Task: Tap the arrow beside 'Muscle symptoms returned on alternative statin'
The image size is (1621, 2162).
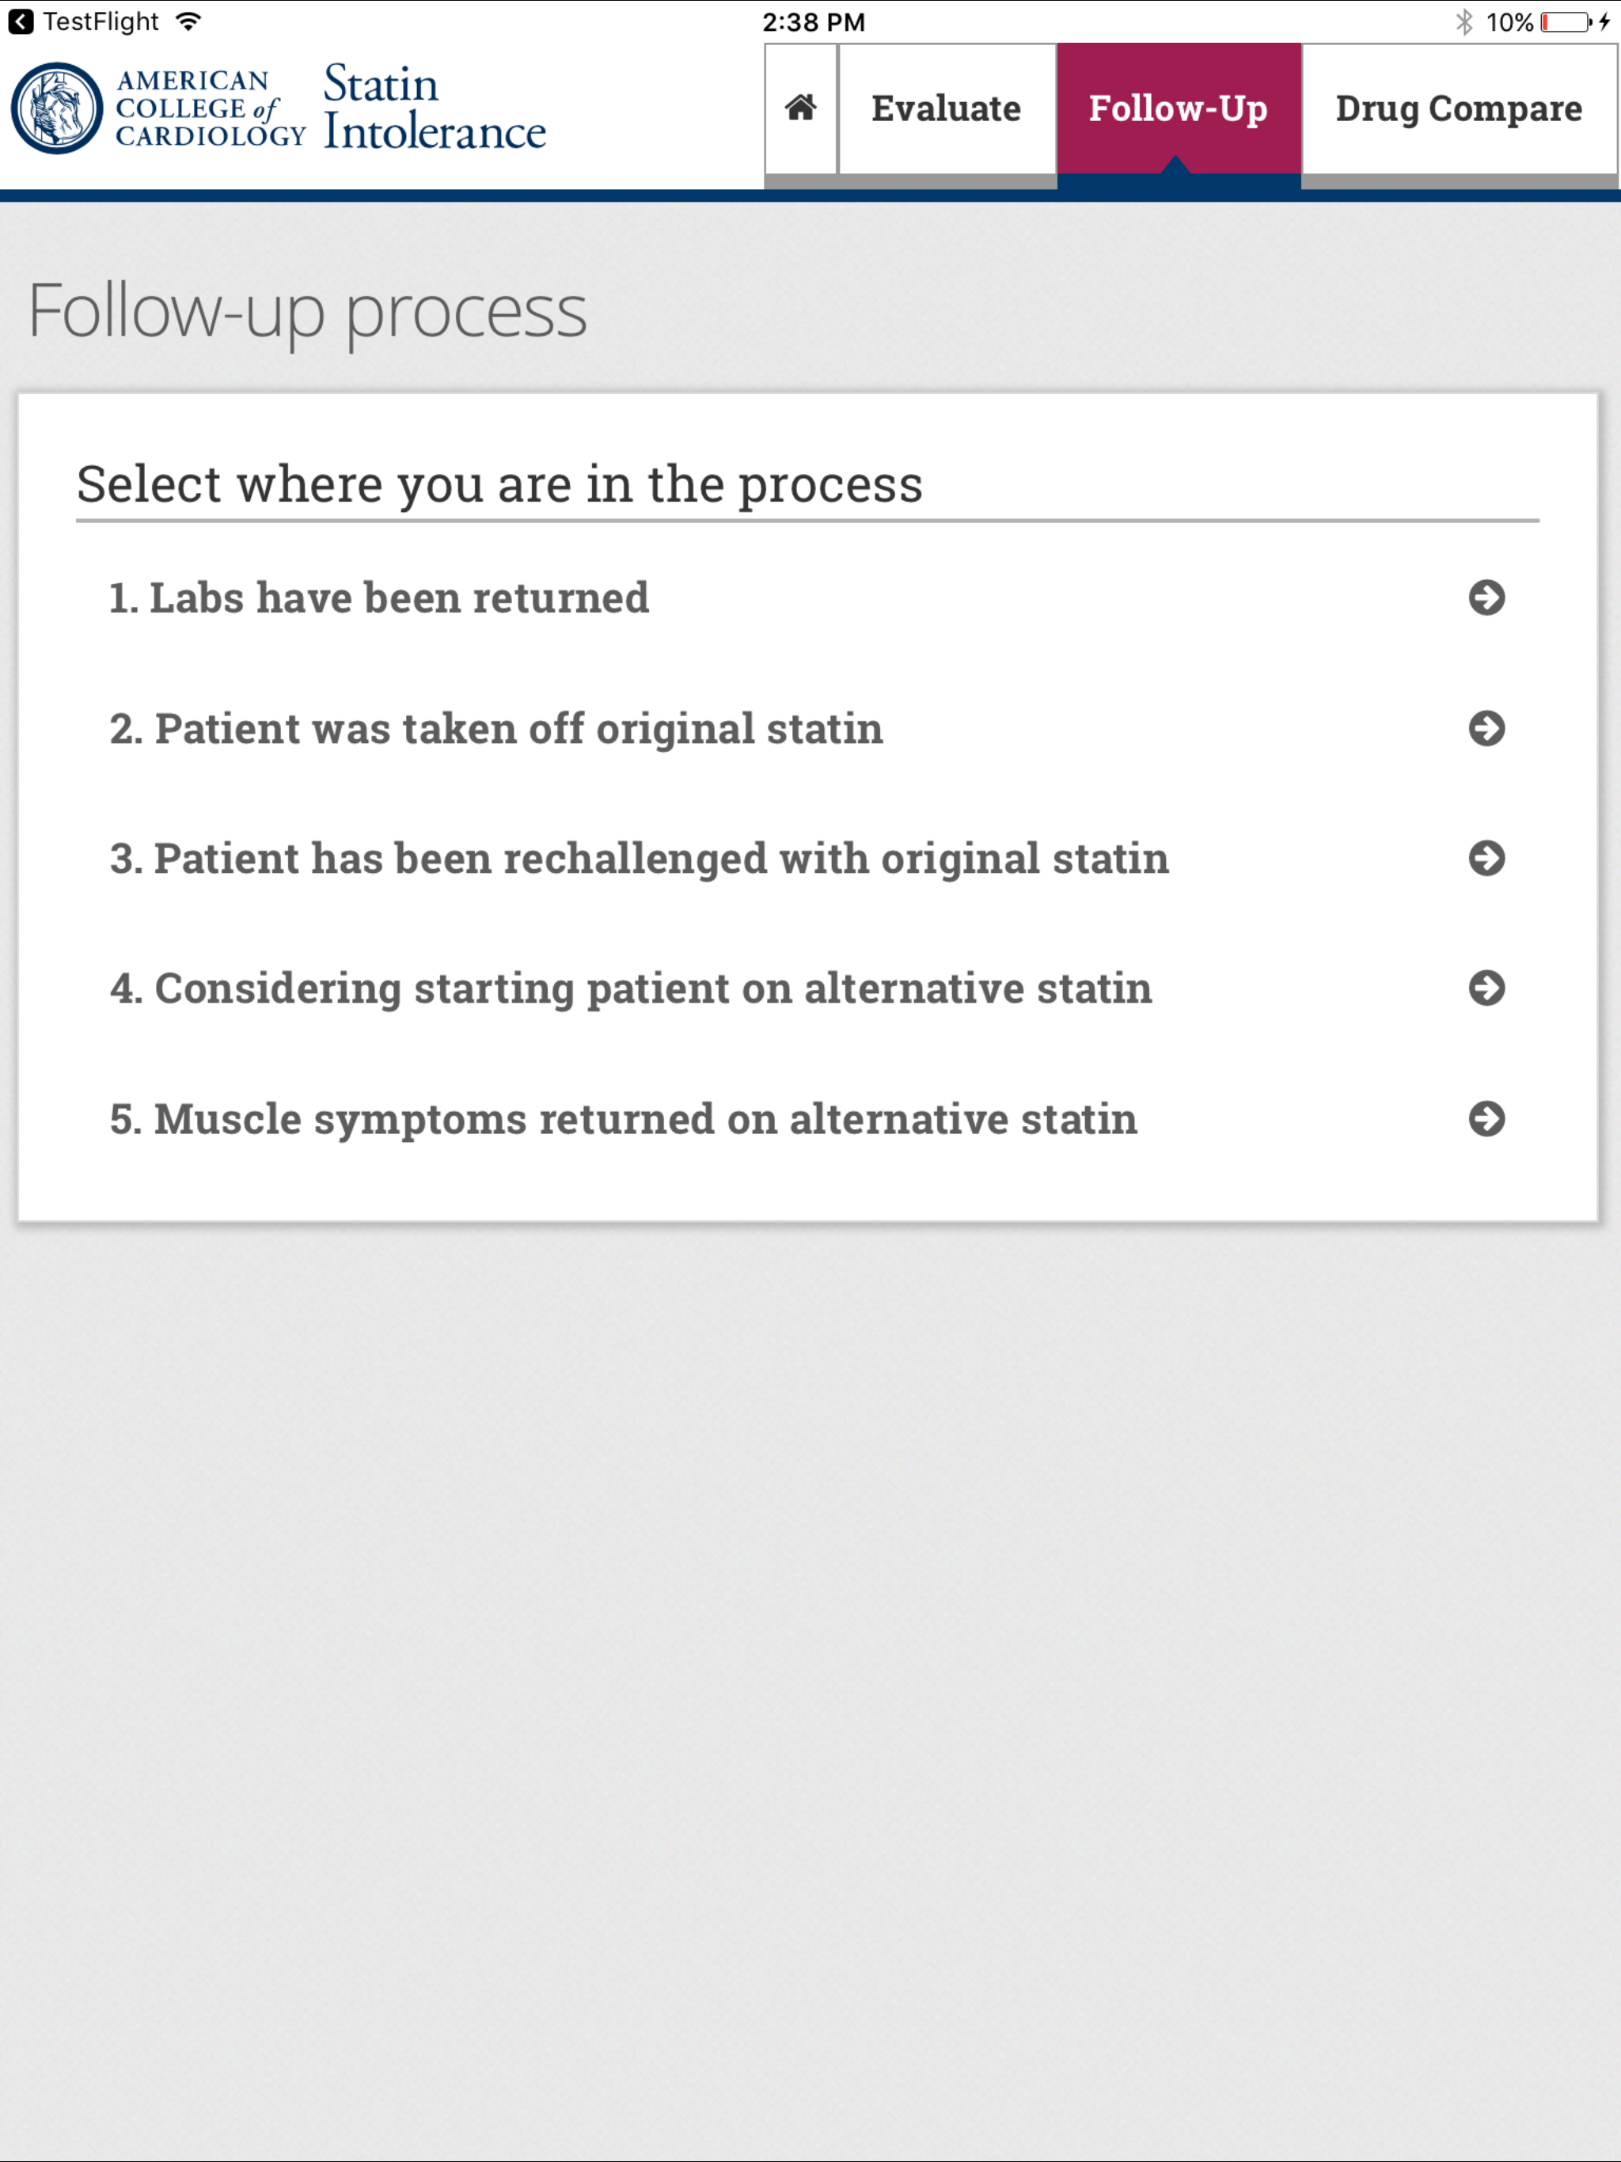Action: (1487, 1118)
